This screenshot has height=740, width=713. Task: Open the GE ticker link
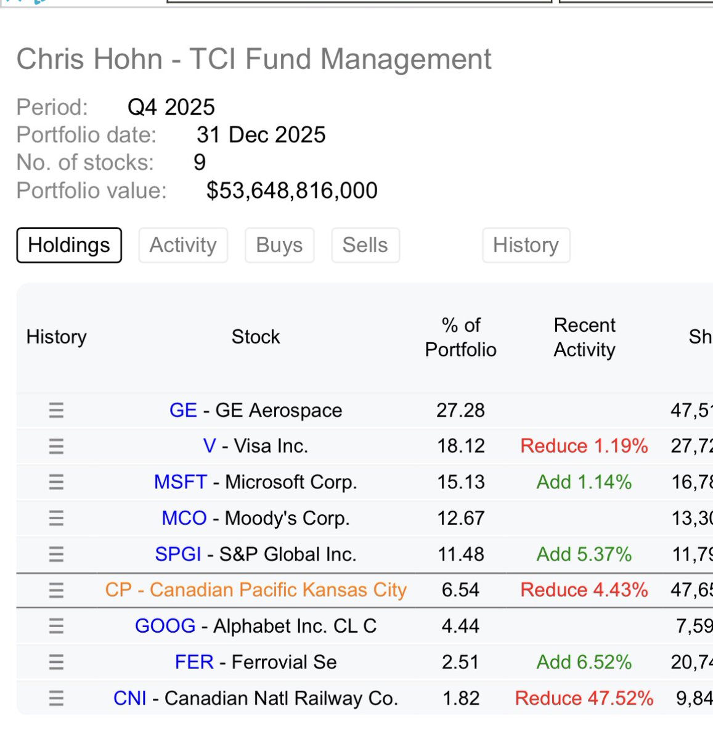(x=183, y=410)
